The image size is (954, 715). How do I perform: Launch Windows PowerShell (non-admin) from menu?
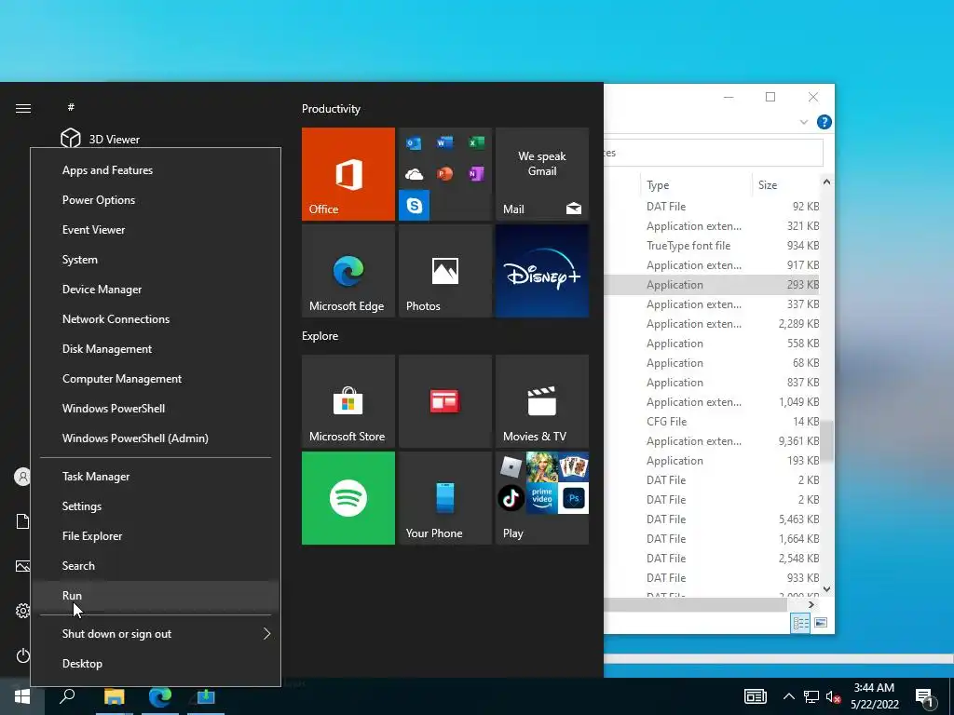point(157,409)
